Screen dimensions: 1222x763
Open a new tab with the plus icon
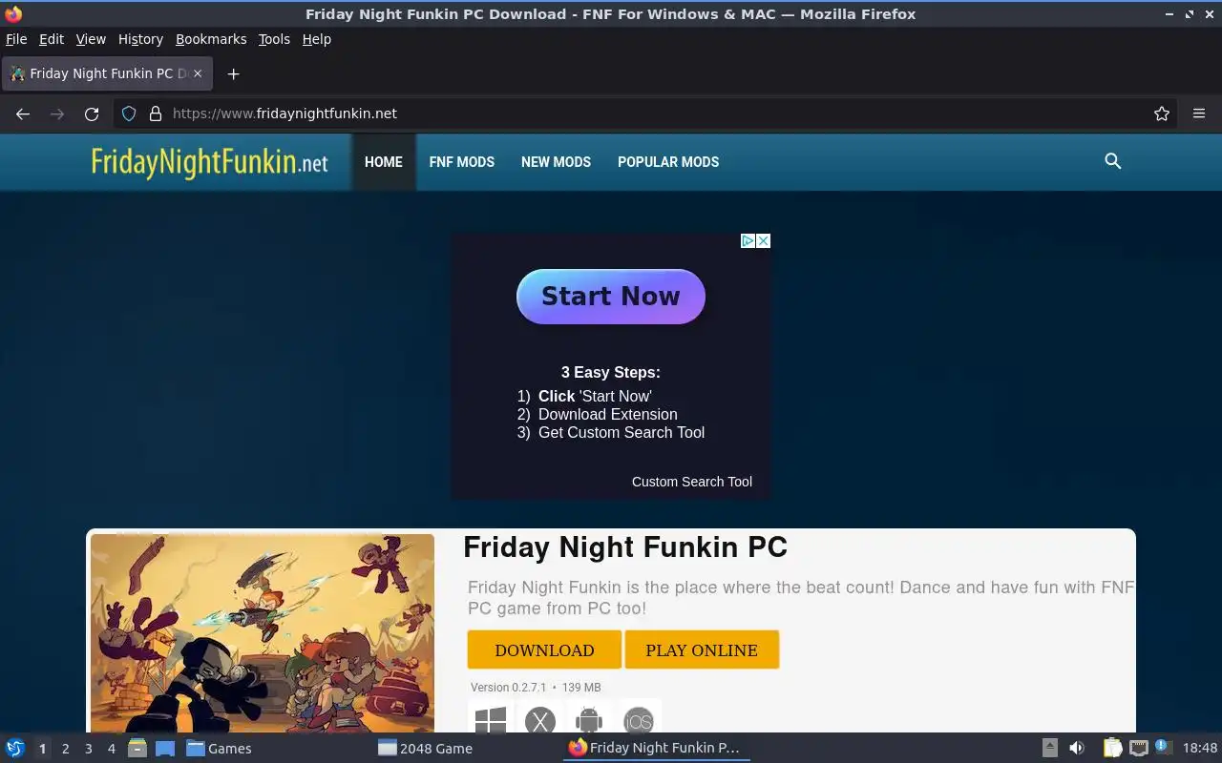[233, 73]
